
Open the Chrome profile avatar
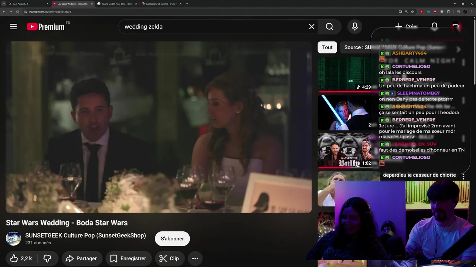click(465, 11)
